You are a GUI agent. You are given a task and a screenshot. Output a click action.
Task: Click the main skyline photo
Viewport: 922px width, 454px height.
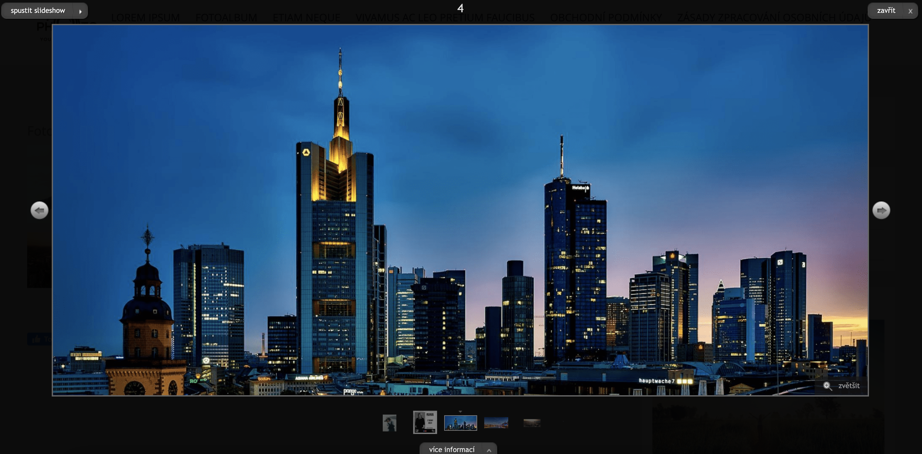460,210
